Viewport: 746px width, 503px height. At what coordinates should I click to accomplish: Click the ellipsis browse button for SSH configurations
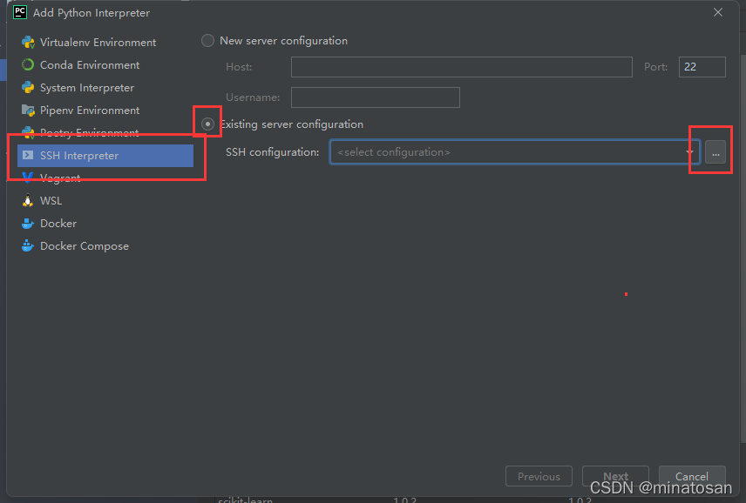pos(715,152)
